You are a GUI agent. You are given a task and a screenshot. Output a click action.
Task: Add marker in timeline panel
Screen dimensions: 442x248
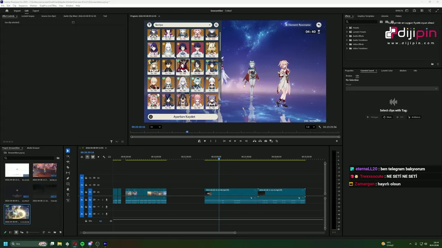pyautogui.click(x=98, y=157)
